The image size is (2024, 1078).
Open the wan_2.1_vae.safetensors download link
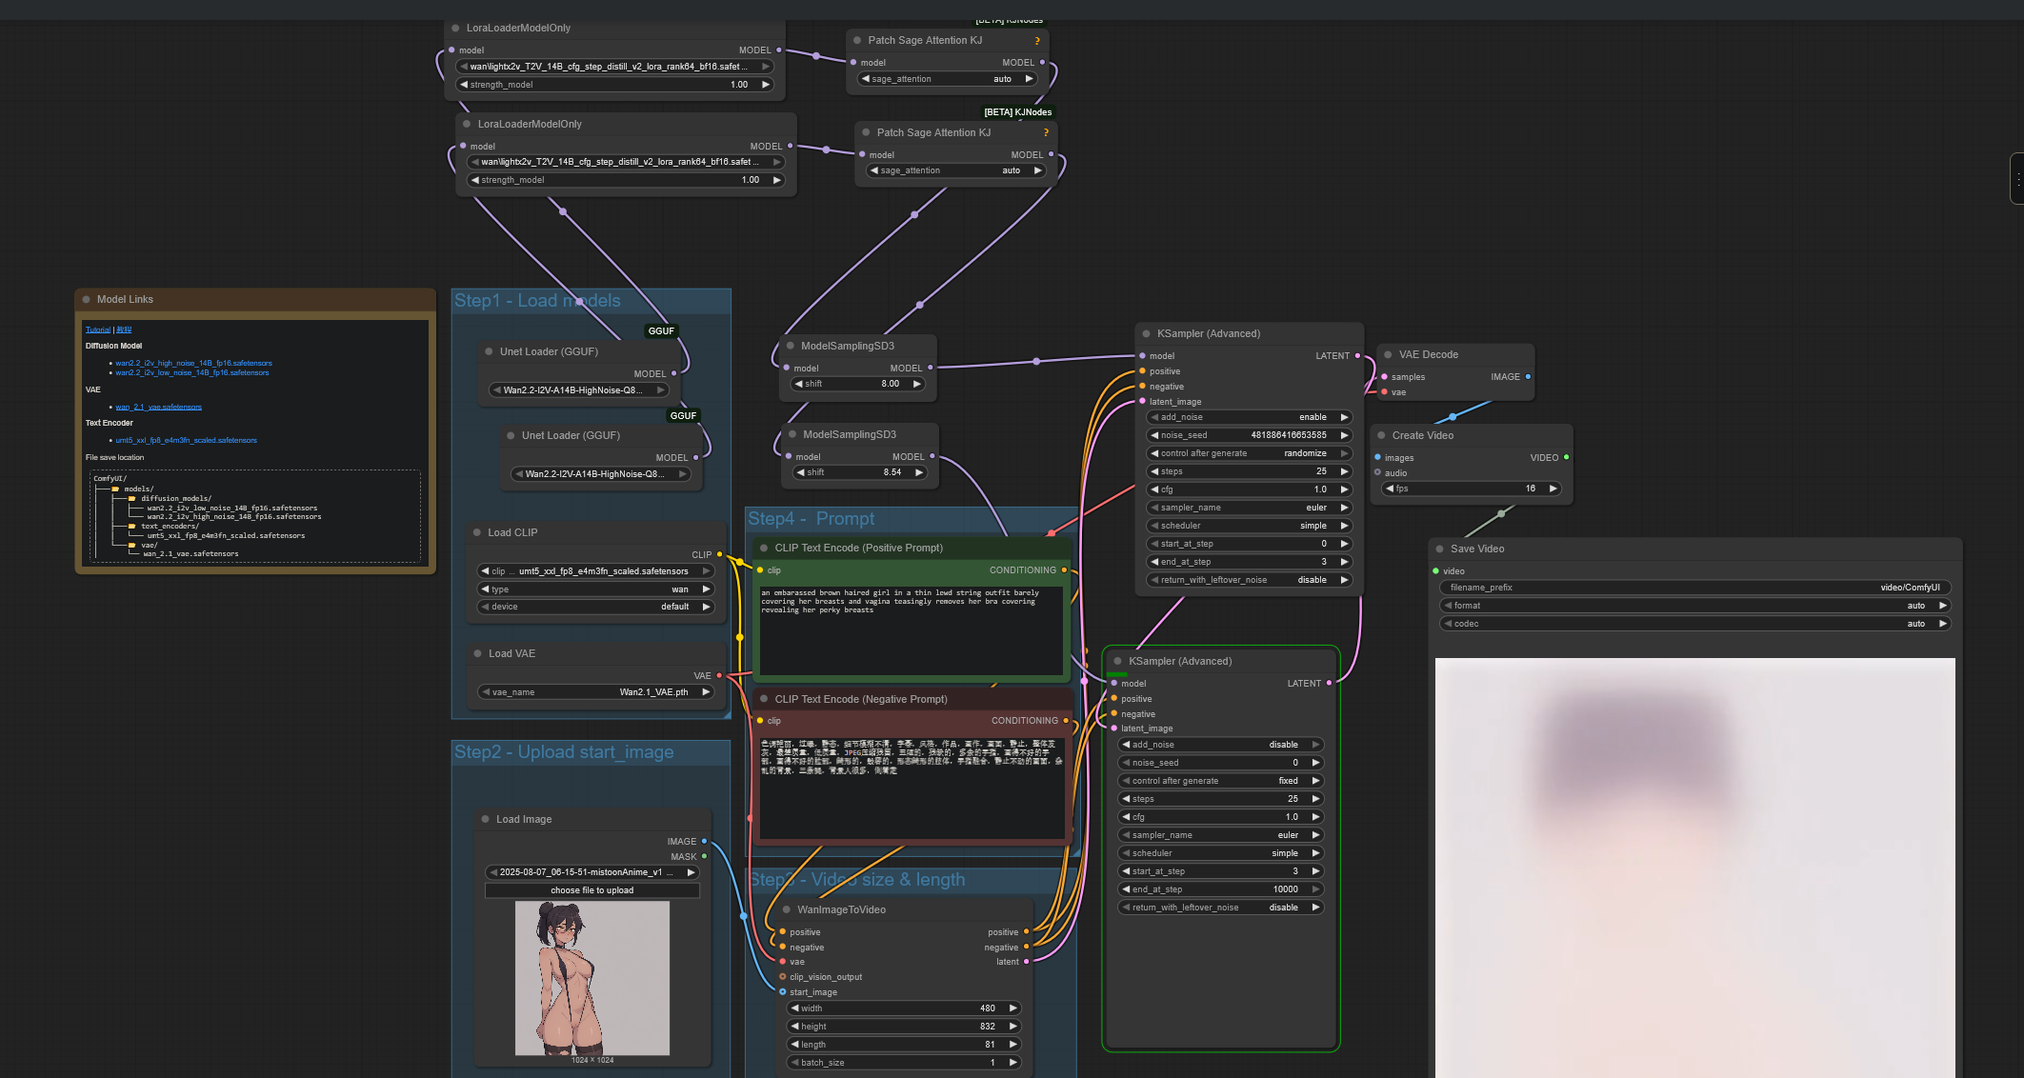(159, 408)
